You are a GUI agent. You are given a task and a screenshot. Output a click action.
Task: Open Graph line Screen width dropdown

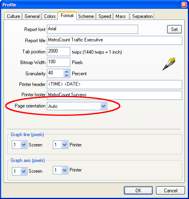(x=23, y=144)
